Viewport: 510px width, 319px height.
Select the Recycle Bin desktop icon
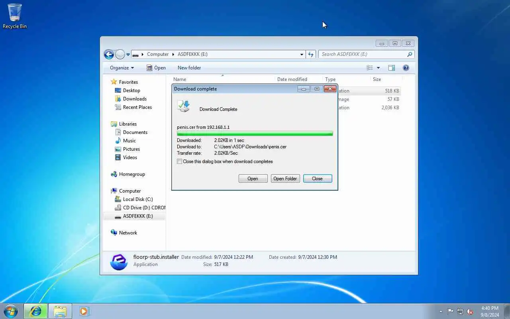tap(15, 16)
